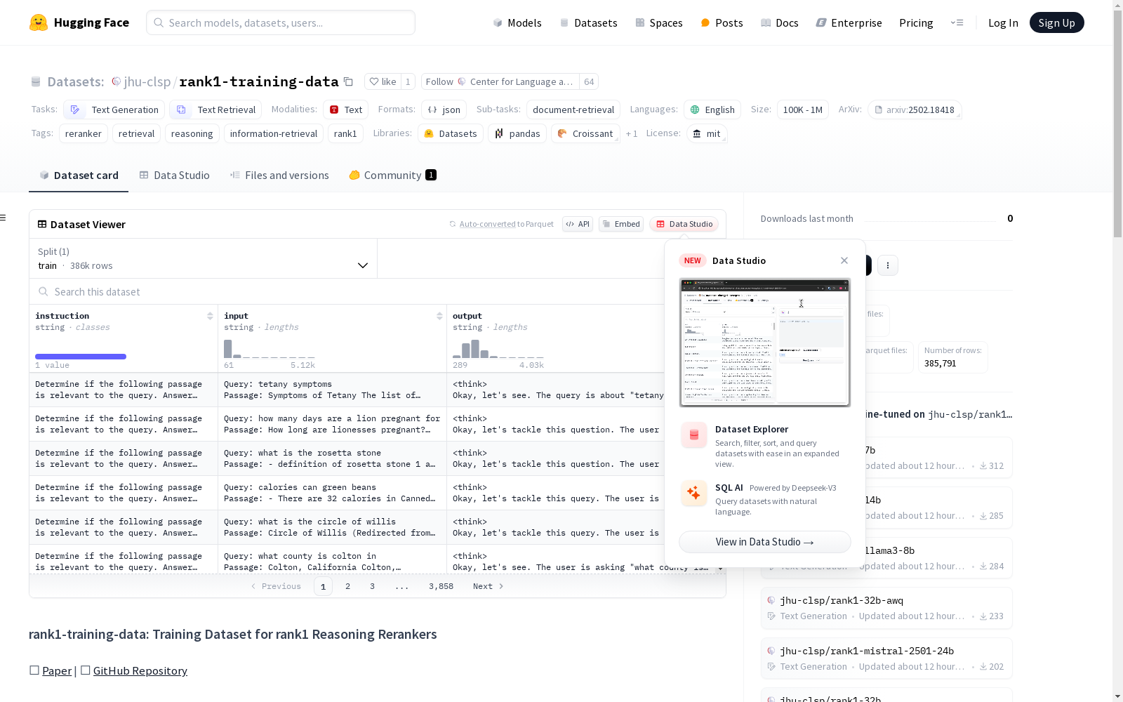1123x702 pixels.
Task: Focus the 'Search this dataset' field
Action: pyautogui.click(x=347, y=292)
